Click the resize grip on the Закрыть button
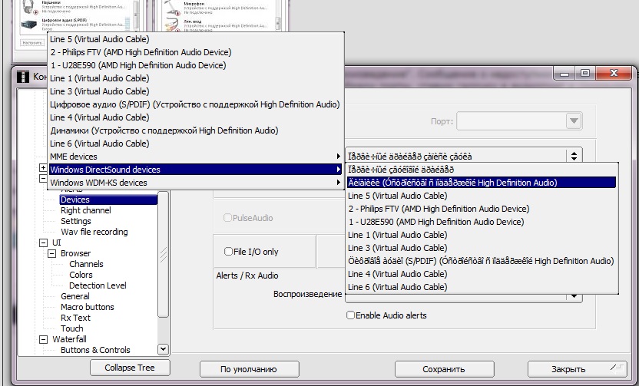 [612, 368]
